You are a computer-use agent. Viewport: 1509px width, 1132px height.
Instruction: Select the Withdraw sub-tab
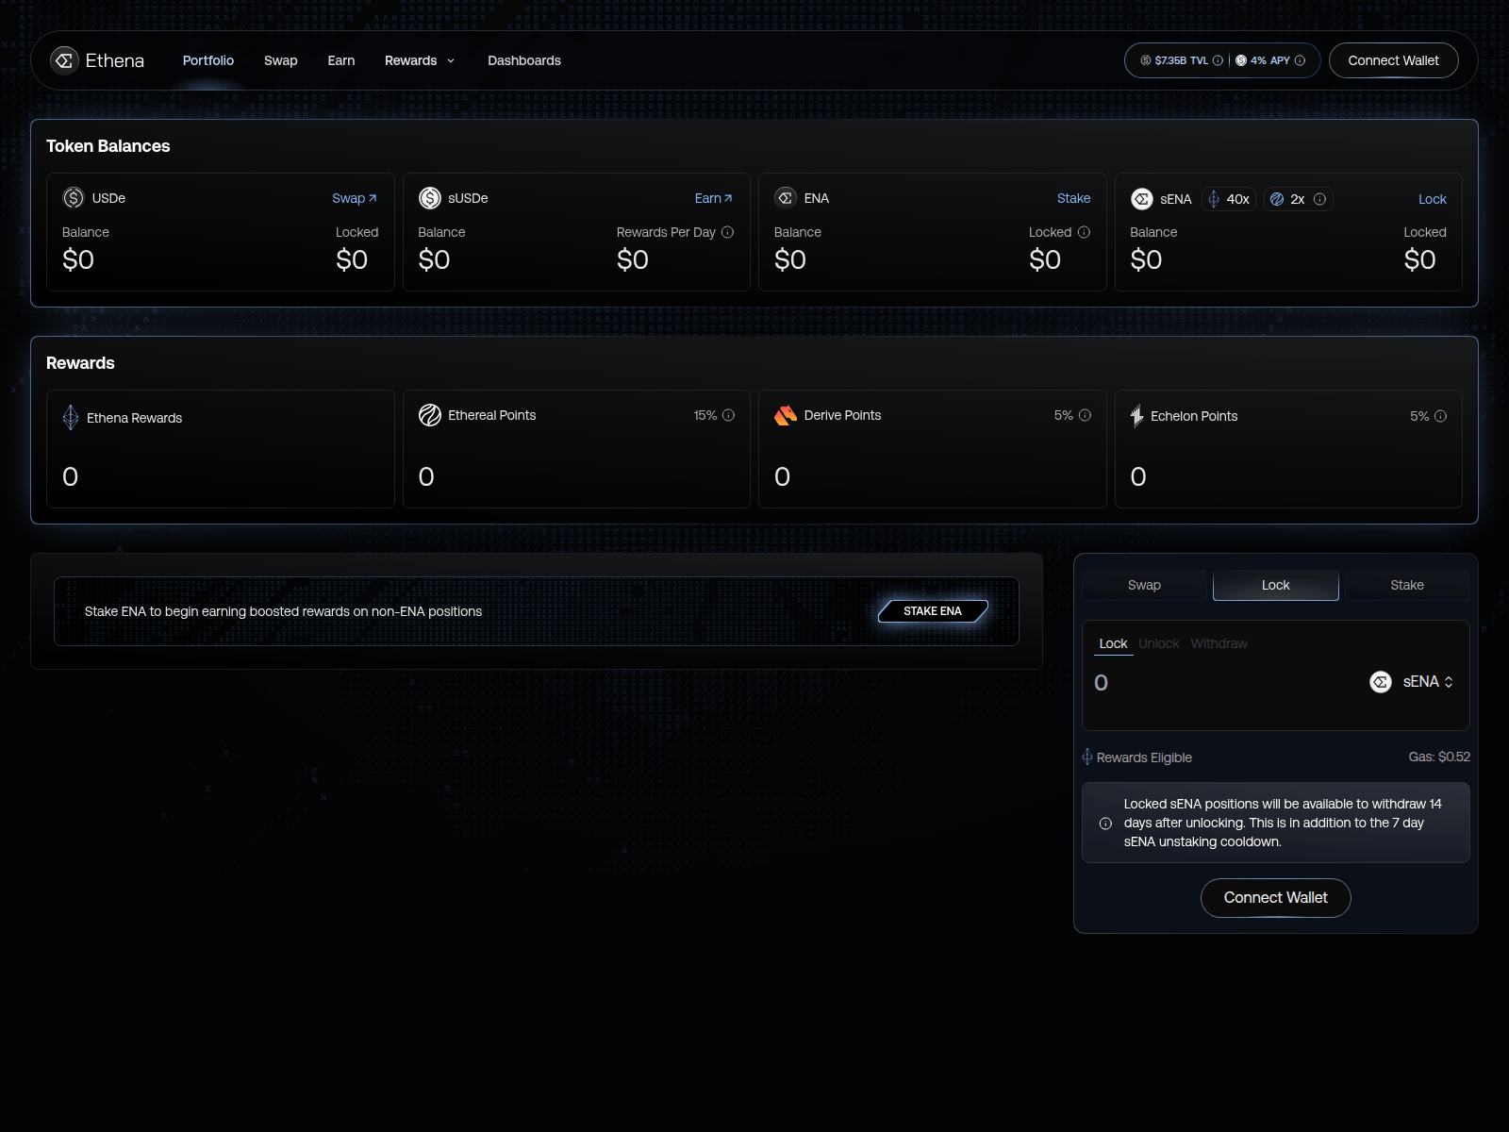1219,643
